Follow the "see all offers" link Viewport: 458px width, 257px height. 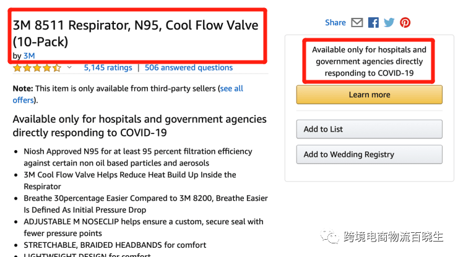(x=231, y=89)
